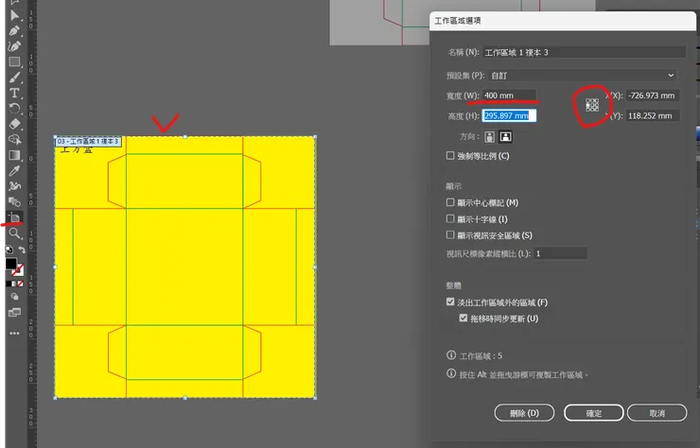Select the Curvature tool below the Pen tool
The width and height of the screenshot is (700, 448).
click(x=14, y=46)
